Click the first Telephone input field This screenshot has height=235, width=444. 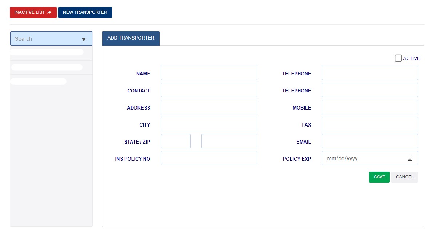click(x=370, y=73)
